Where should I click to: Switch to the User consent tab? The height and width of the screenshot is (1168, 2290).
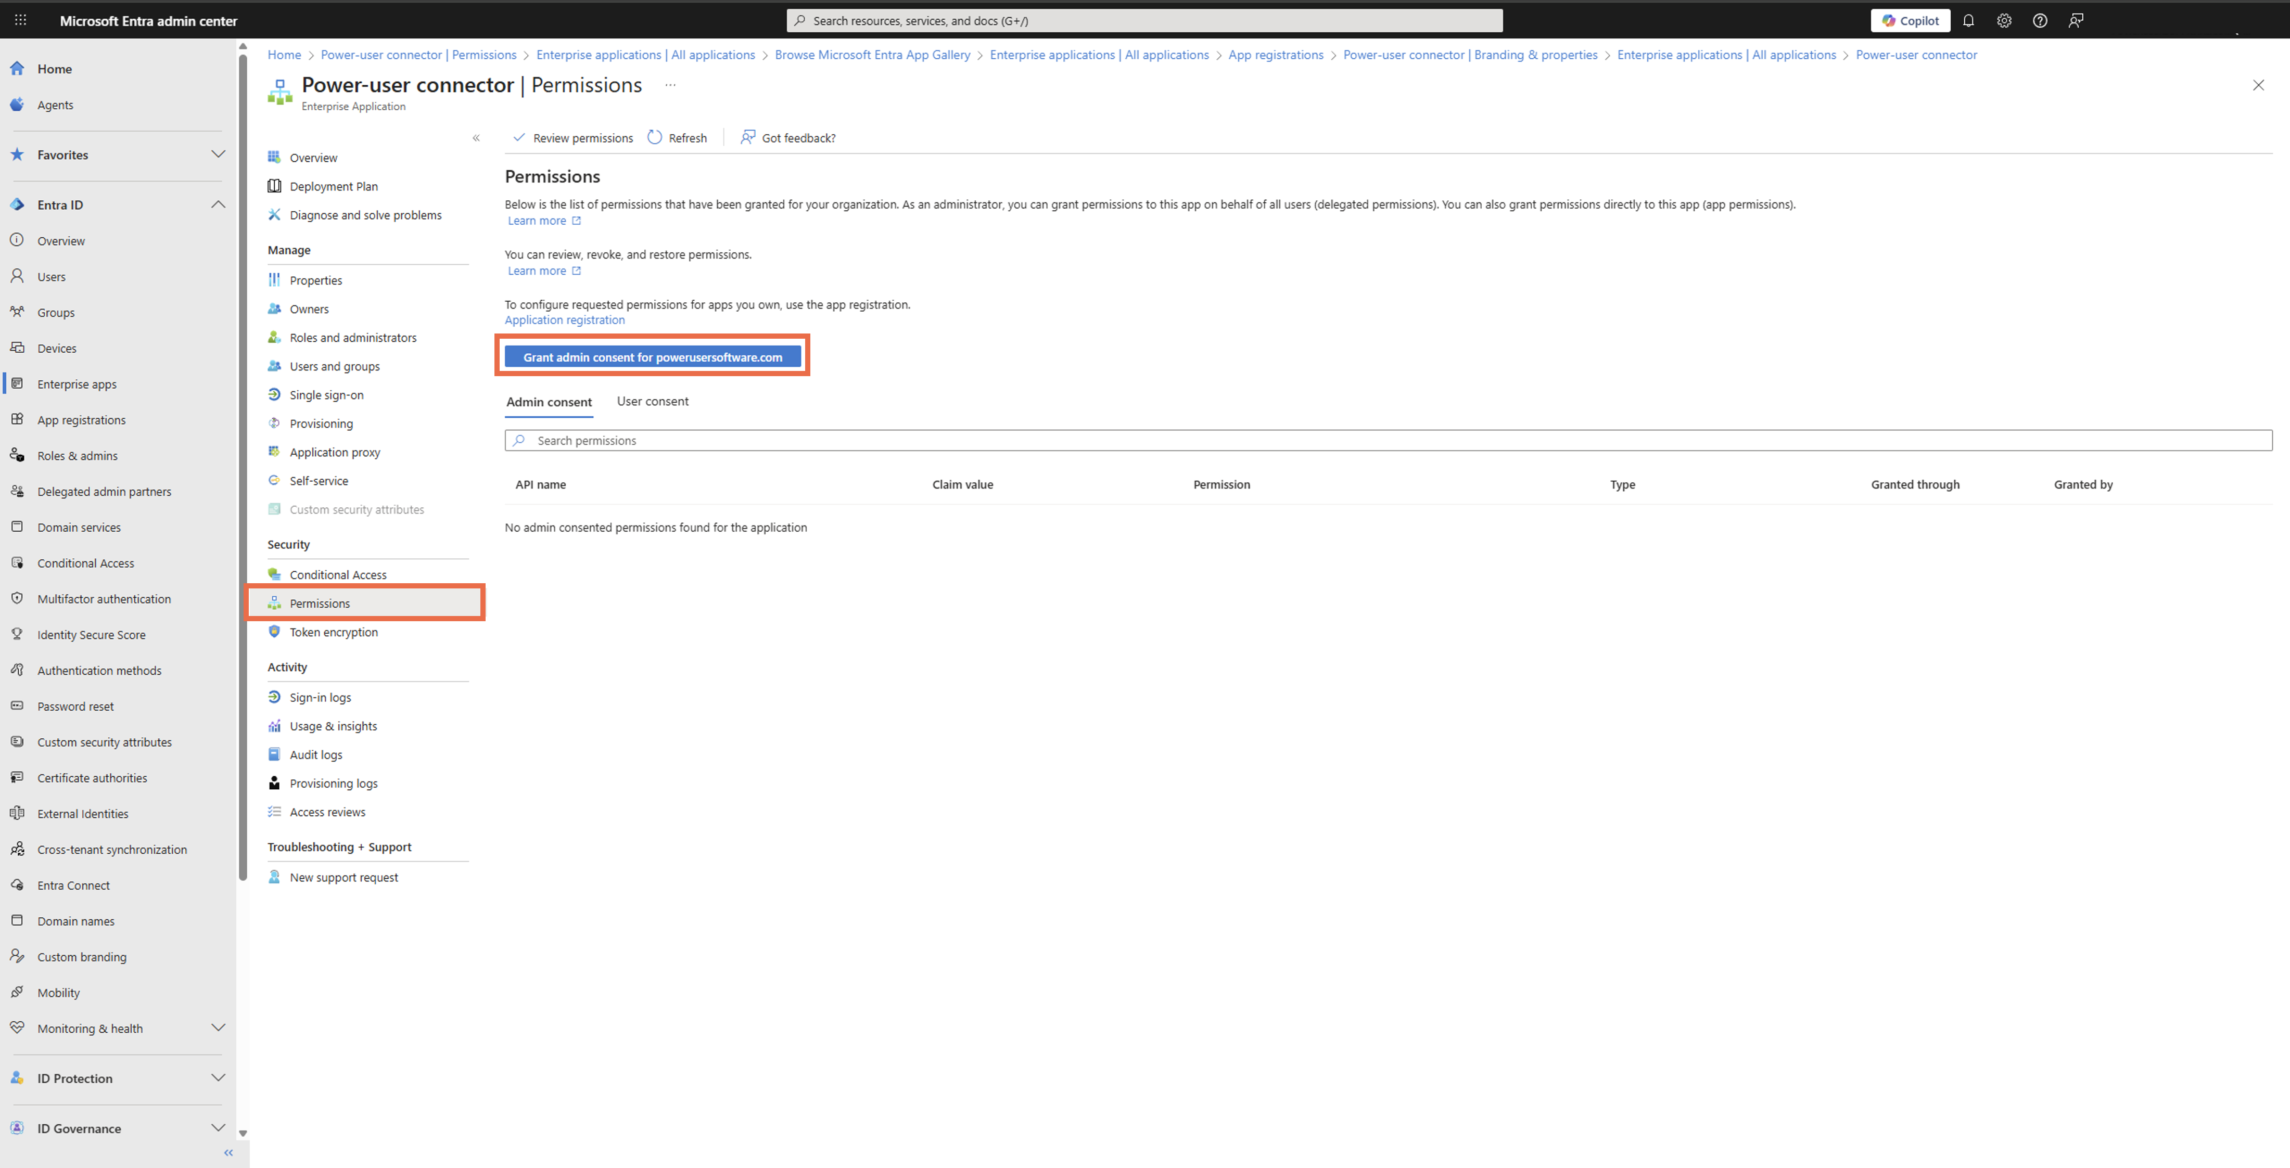click(653, 402)
